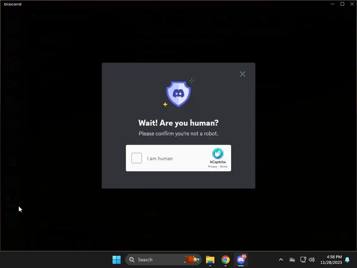
Task: Check the "I am human" checkbox
Action: tap(137, 158)
